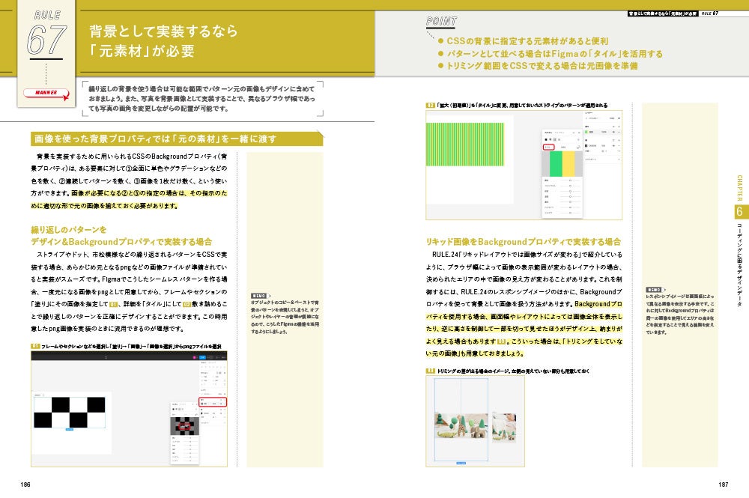The image size is (749, 498).
Task: Click the highlighted sentence starting 画像が必要になる②と③
Action: pos(128,200)
